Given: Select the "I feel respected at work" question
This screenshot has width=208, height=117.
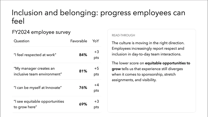Looking at the screenshot, I should 35,55.
